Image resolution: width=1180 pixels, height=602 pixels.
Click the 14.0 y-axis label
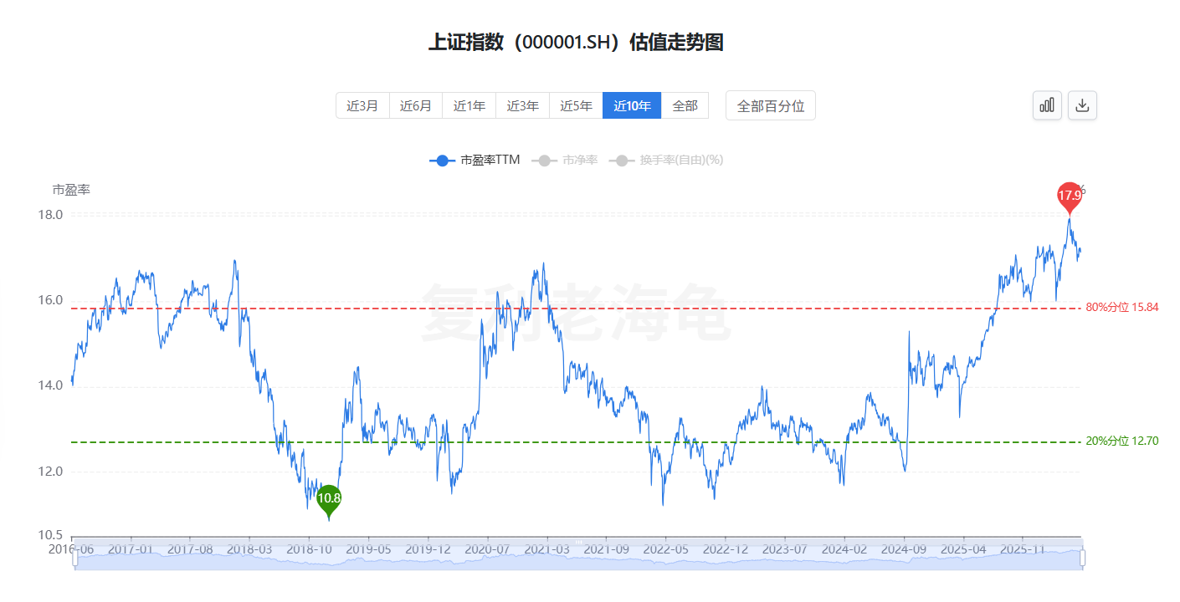pyautogui.click(x=50, y=386)
